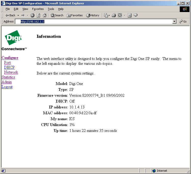Screen dimensions: 191x174
Task: Go to the Home page icon
Action: [45, 15]
